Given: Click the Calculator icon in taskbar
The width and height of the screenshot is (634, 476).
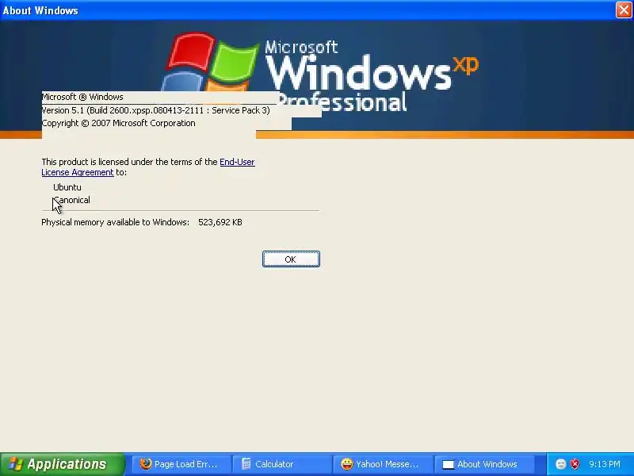Looking at the screenshot, I should [246, 464].
